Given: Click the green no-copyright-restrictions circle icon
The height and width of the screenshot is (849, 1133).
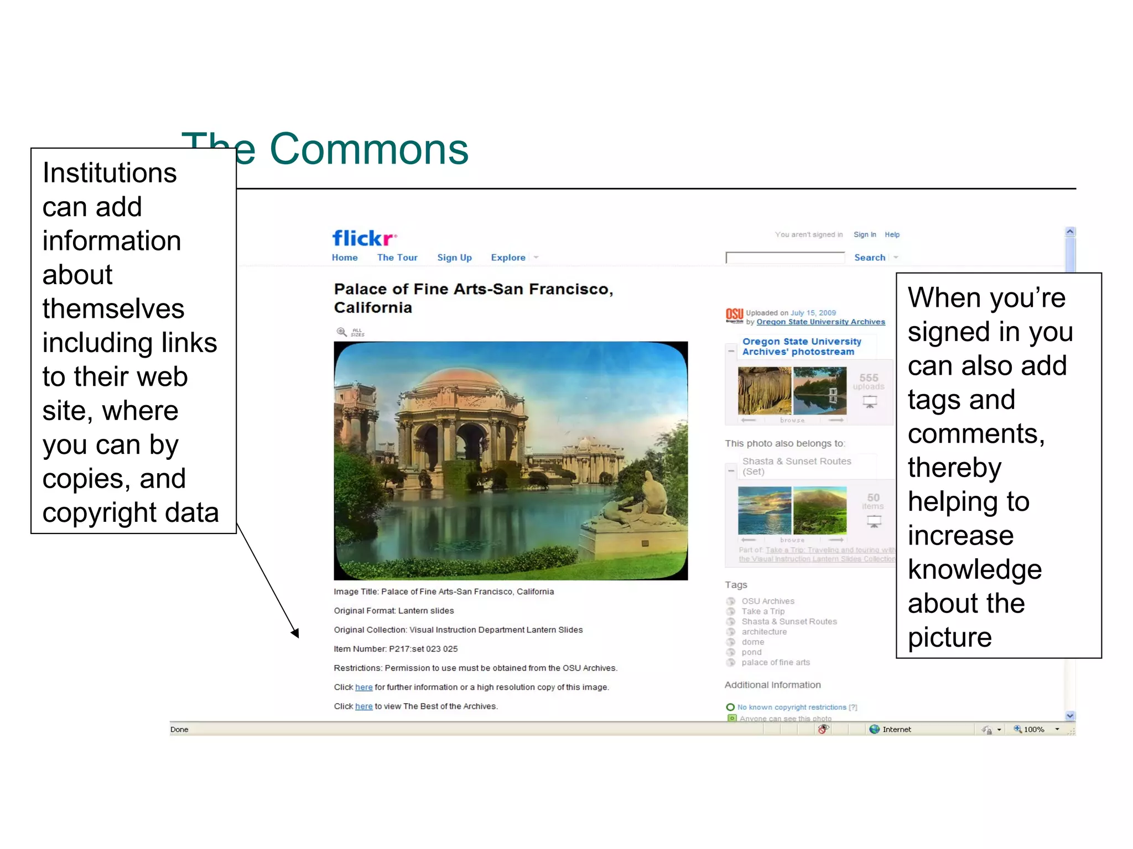Looking at the screenshot, I should point(730,707).
